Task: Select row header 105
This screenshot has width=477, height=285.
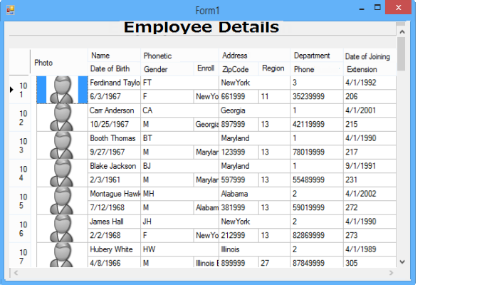Action: coord(20,201)
